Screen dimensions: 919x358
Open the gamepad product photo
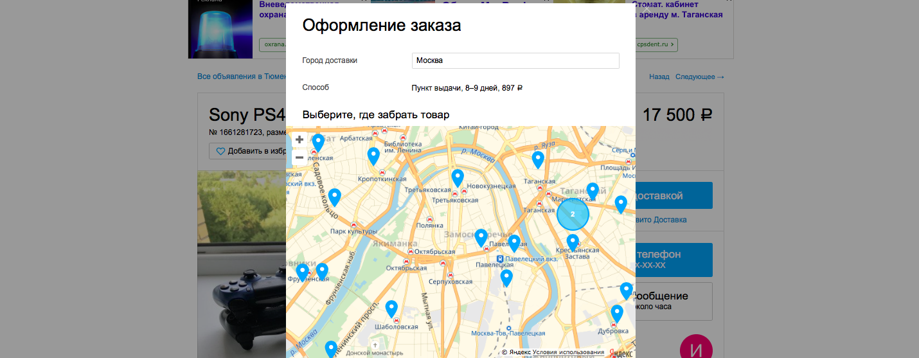point(242,264)
